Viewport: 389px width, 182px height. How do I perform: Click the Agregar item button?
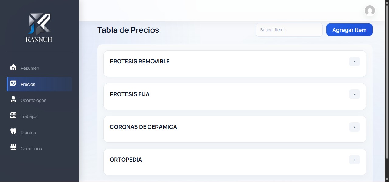tap(349, 29)
